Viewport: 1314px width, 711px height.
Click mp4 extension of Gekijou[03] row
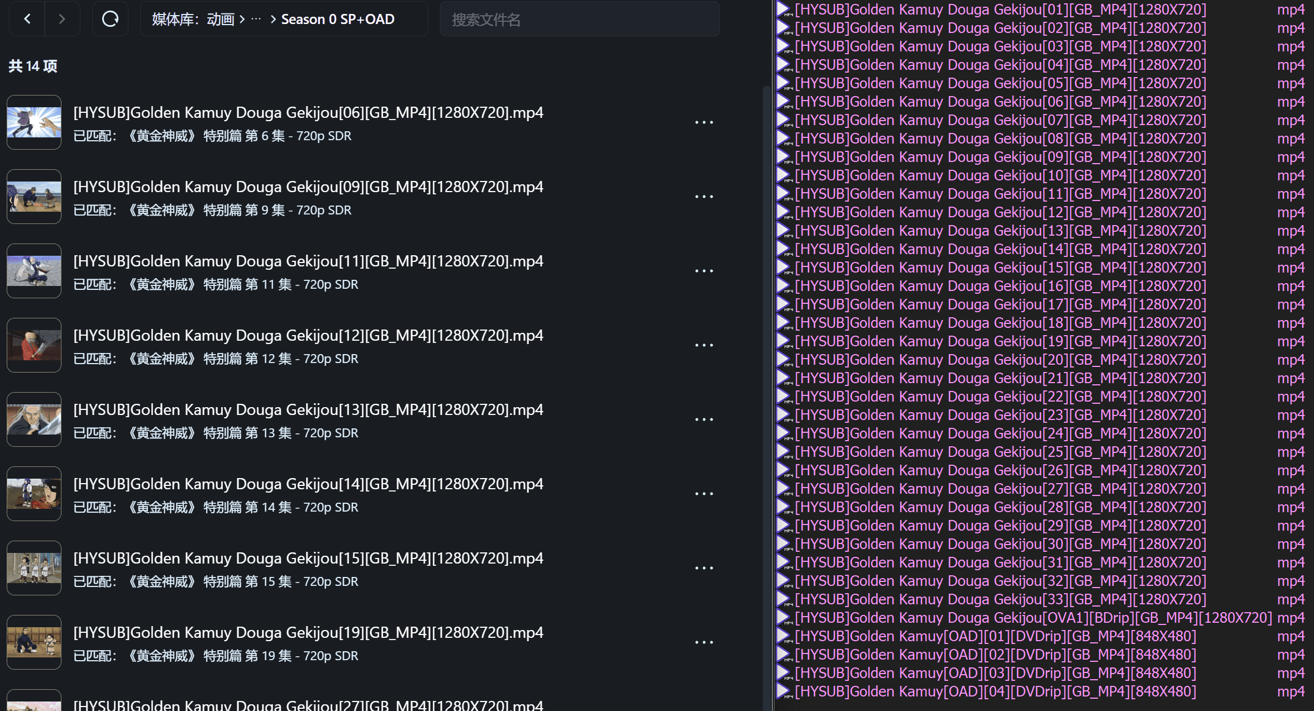[x=1291, y=47]
